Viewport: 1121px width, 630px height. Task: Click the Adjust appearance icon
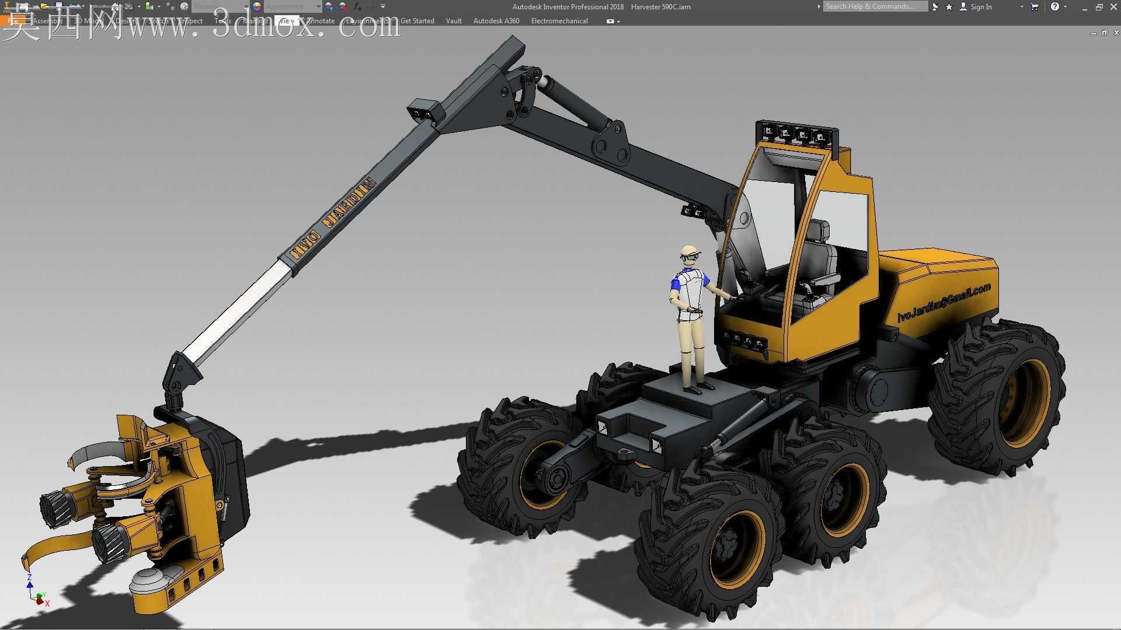click(x=329, y=6)
